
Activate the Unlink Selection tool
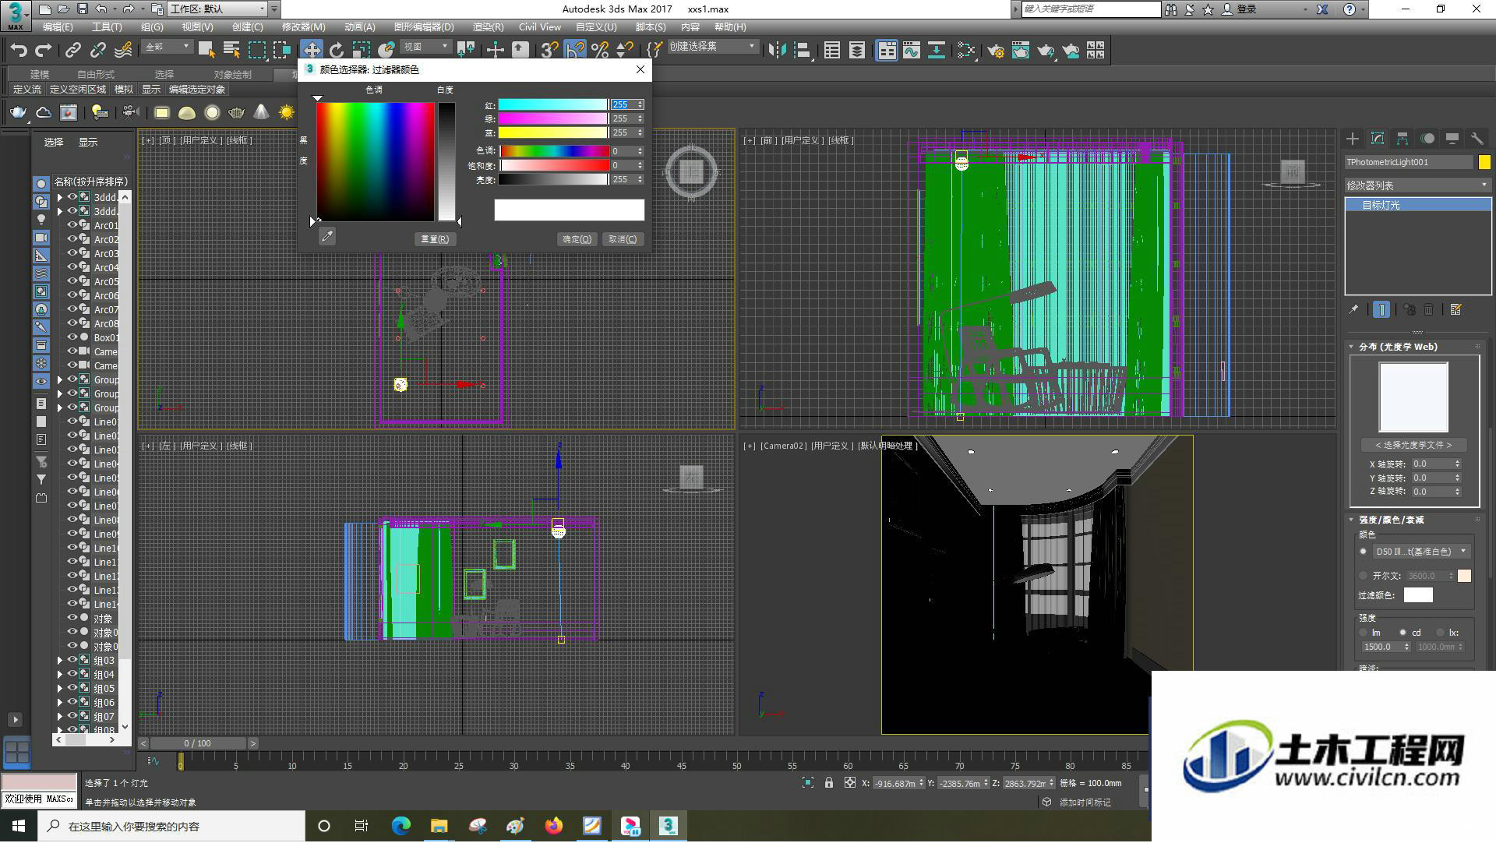click(x=98, y=51)
